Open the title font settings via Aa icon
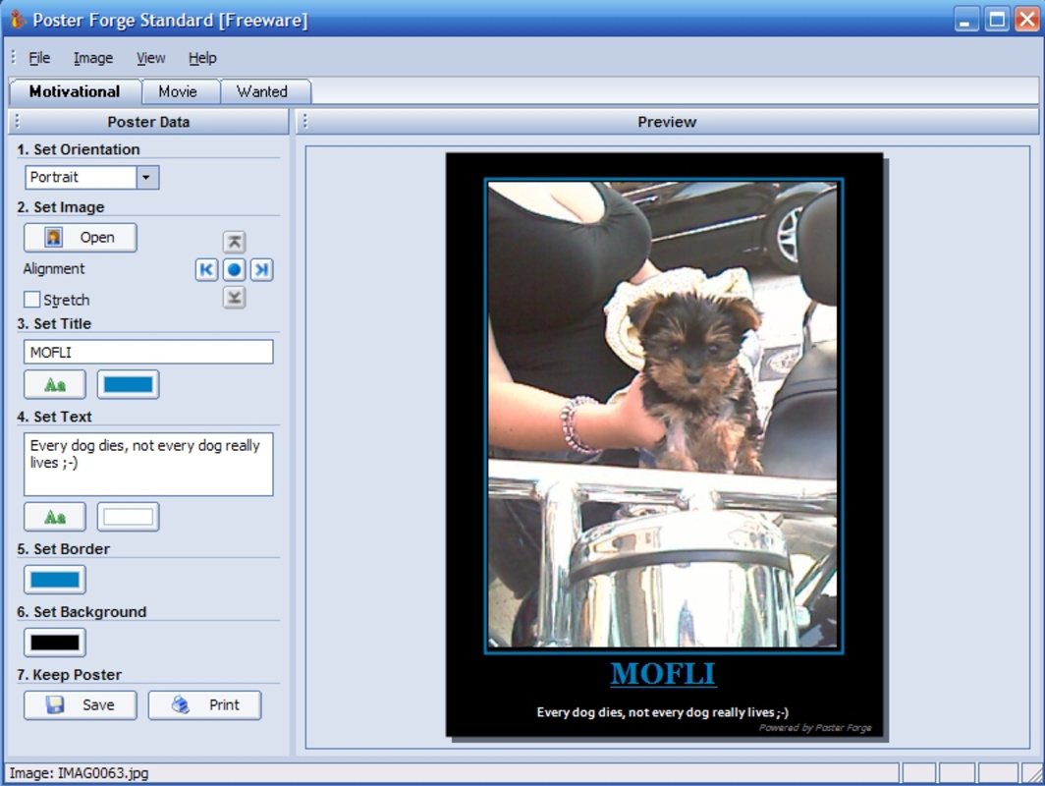This screenshot has width=1045, height=786. pyautogui.click(x=54, y=384)
